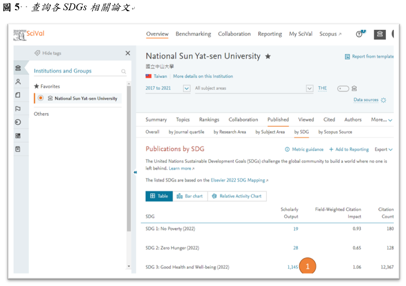Click the Metric guidance info icon
The height and width of the screenshot is (286, 406).
coord(287,149)
